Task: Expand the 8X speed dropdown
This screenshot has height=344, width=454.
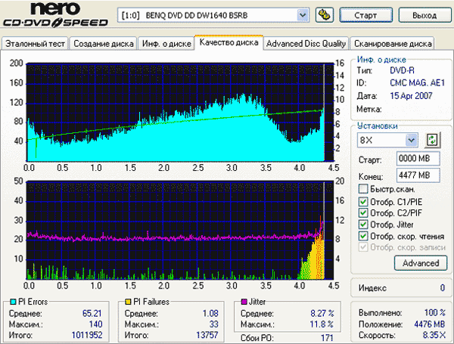Action: [411, 141]
